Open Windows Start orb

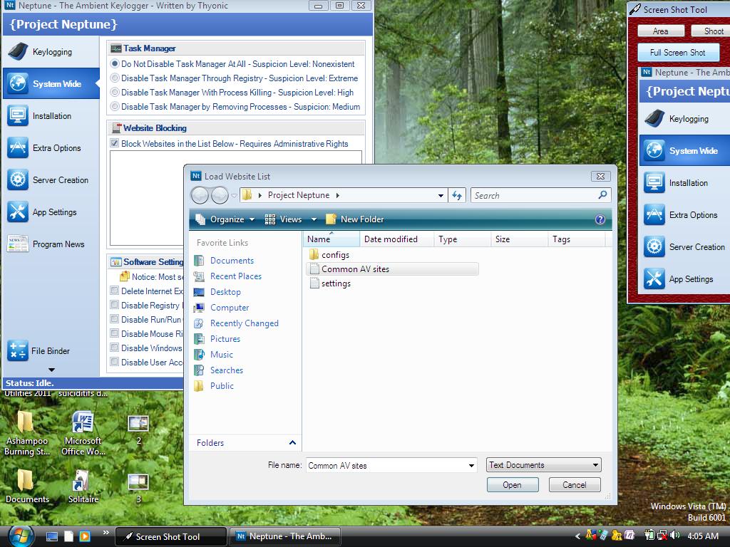[19, 536]
